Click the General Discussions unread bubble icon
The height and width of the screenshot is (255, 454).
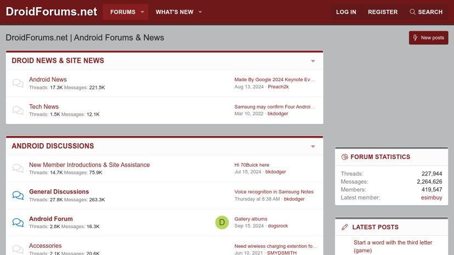18,195
